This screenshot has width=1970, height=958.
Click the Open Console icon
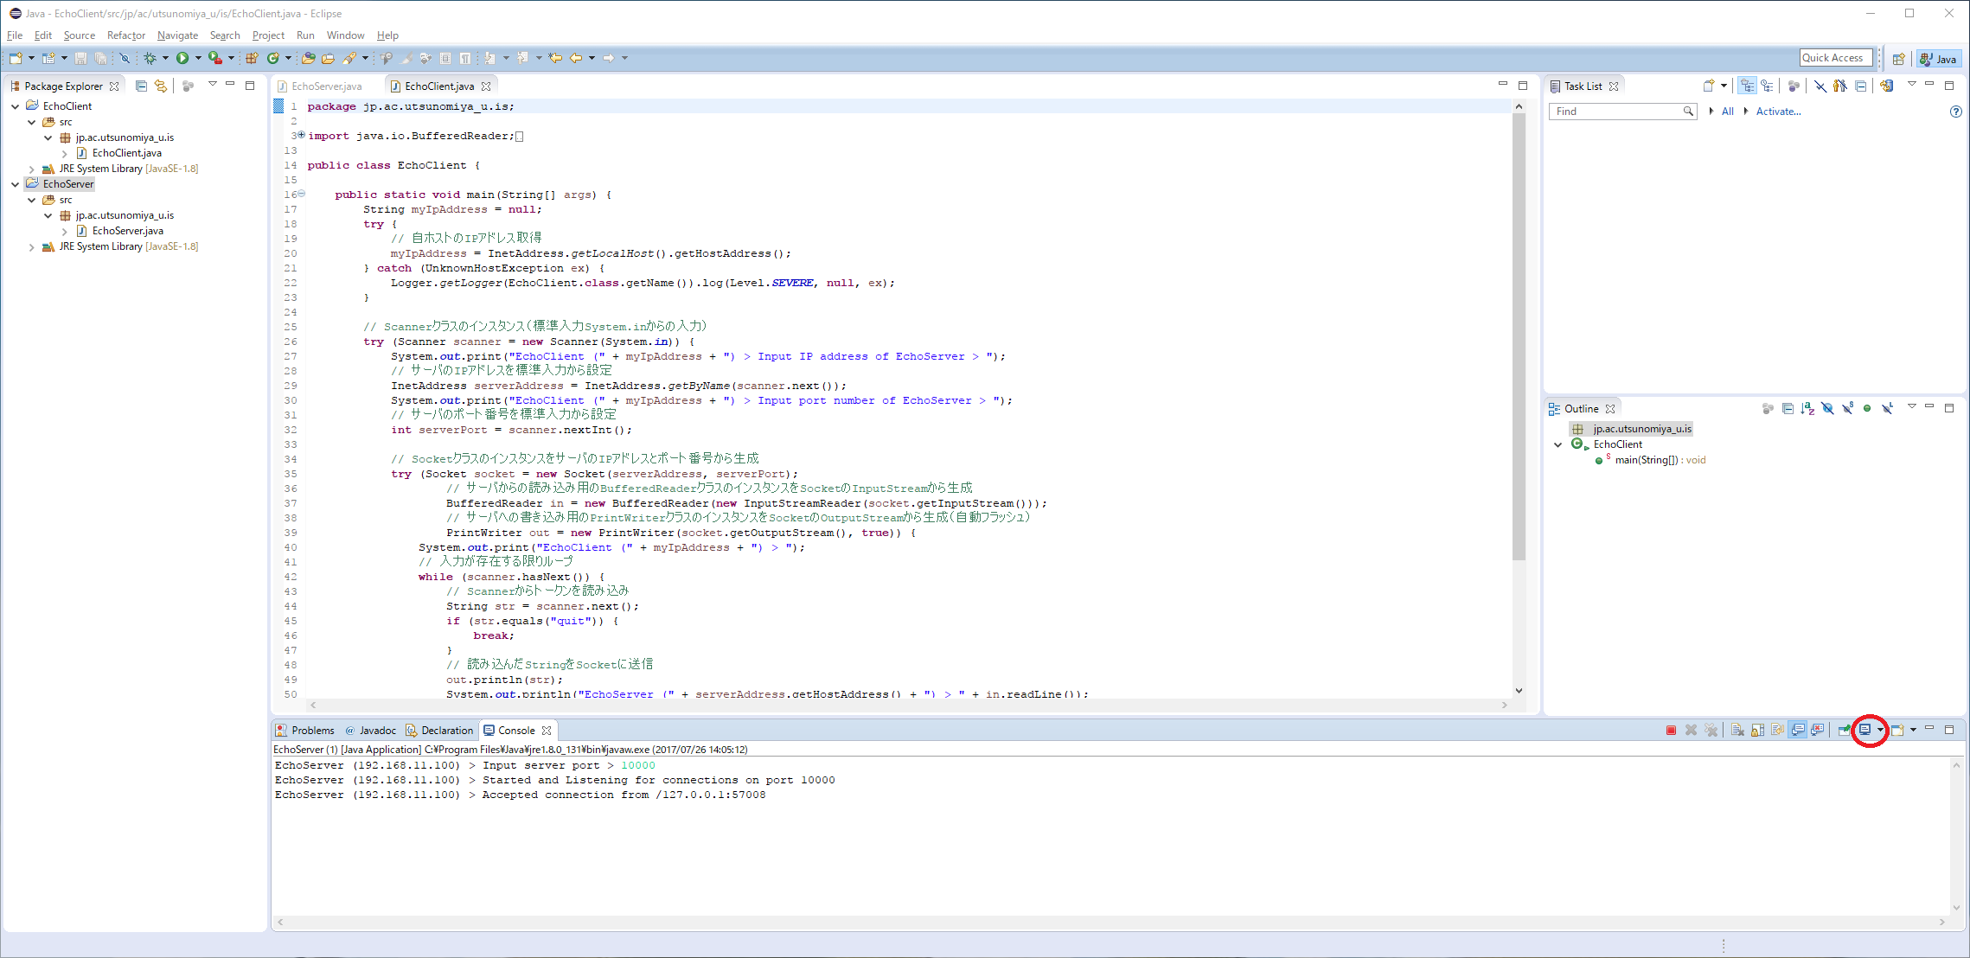[x=1897, y=730]
